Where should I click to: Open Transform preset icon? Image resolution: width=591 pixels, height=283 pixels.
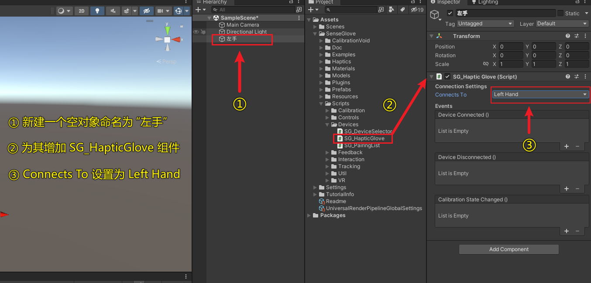coord(576,36)
